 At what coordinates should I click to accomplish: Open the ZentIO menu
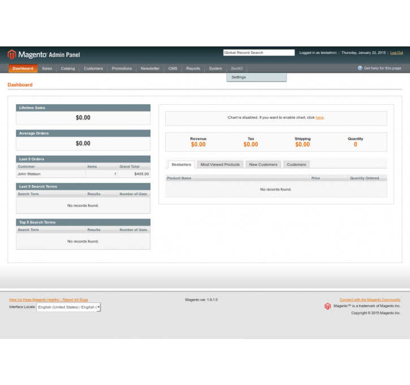(236, 69)
